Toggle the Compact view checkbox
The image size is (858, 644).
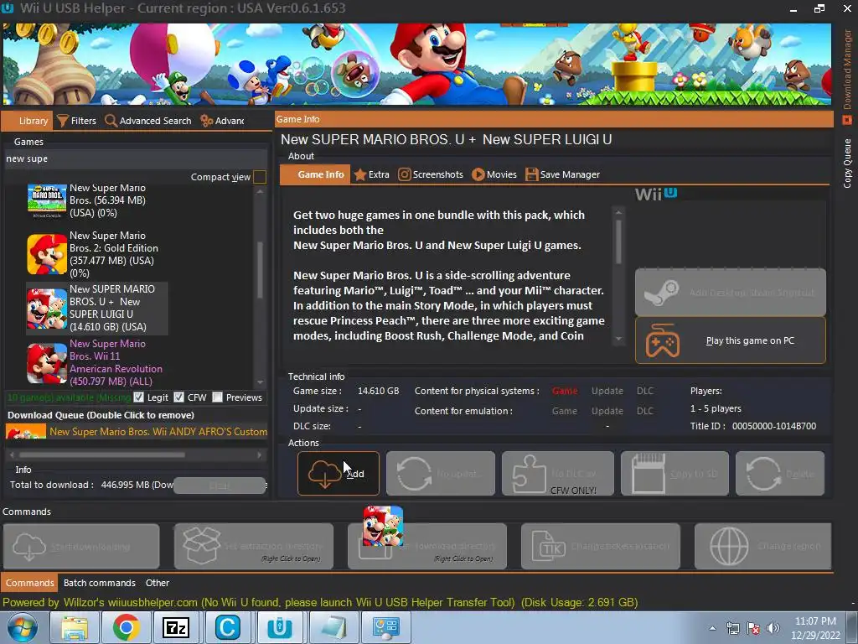click(260, 177)
